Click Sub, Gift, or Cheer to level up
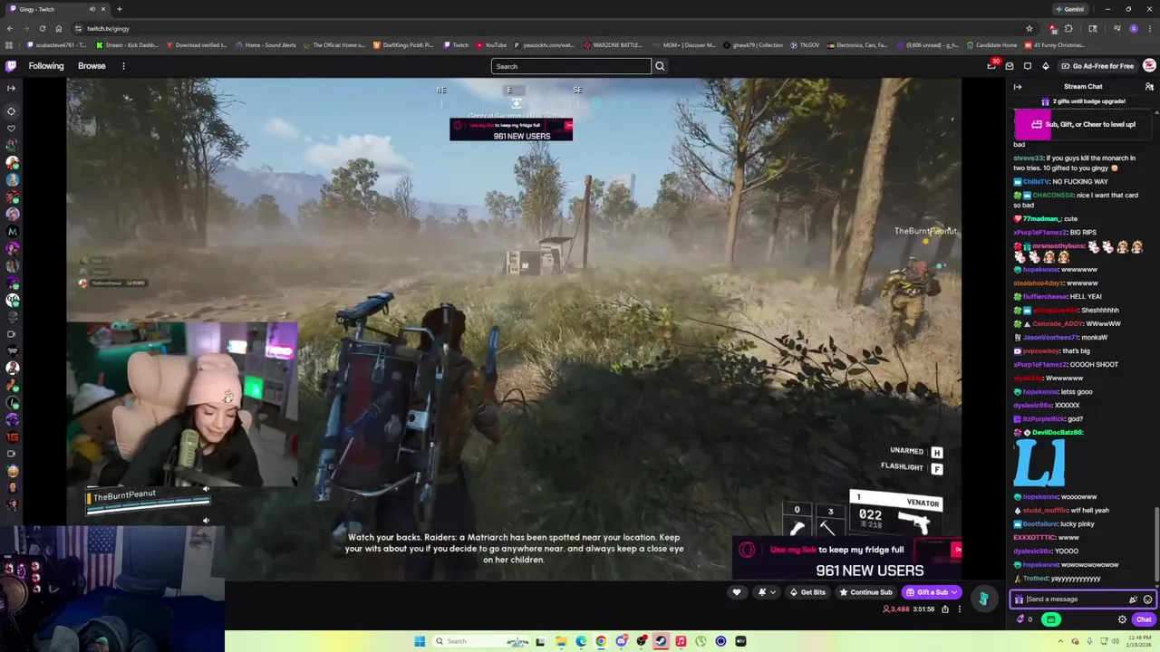This screenshot has width=1160, height=652. coord(1083,124)
